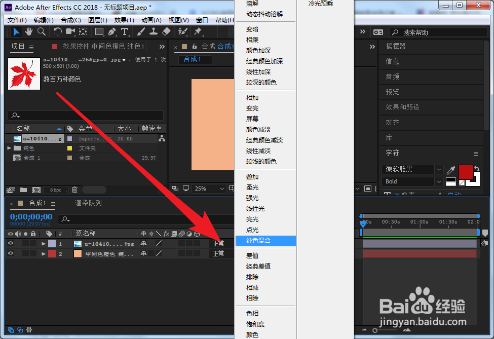Open the workspace panel icon beside search help
Viewport: 494px width, 339px height.
tap(378, 32)
